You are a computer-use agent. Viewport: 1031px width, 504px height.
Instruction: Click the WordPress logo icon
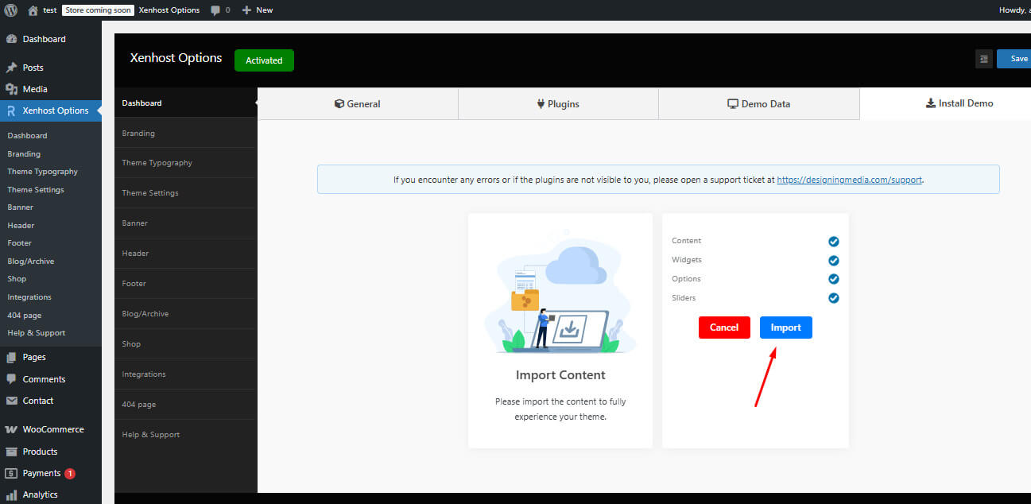coord(11,10)
